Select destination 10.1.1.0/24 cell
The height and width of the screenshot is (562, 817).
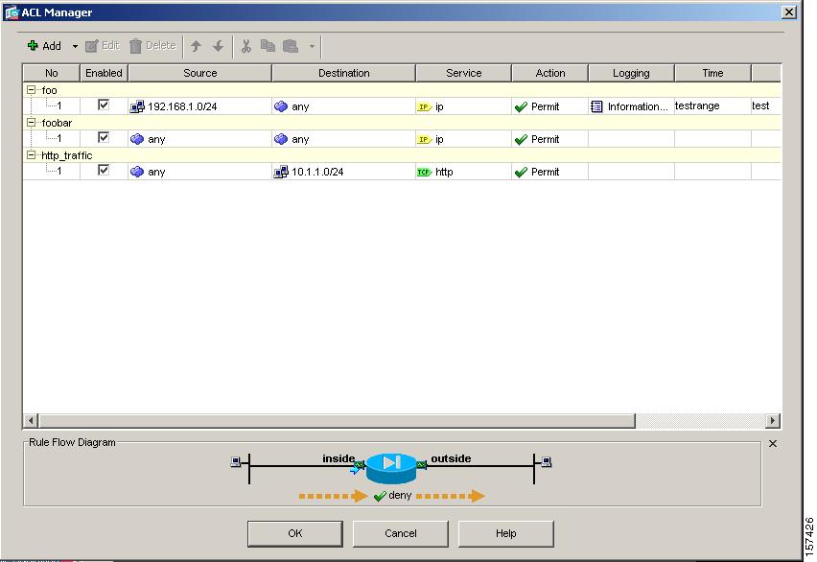(x=344, y=172)
